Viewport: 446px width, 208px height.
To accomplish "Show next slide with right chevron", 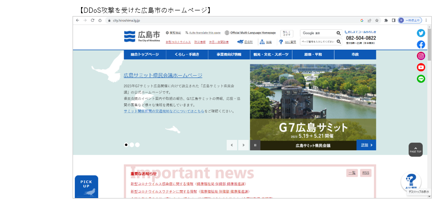I will [x=244, y=145].
